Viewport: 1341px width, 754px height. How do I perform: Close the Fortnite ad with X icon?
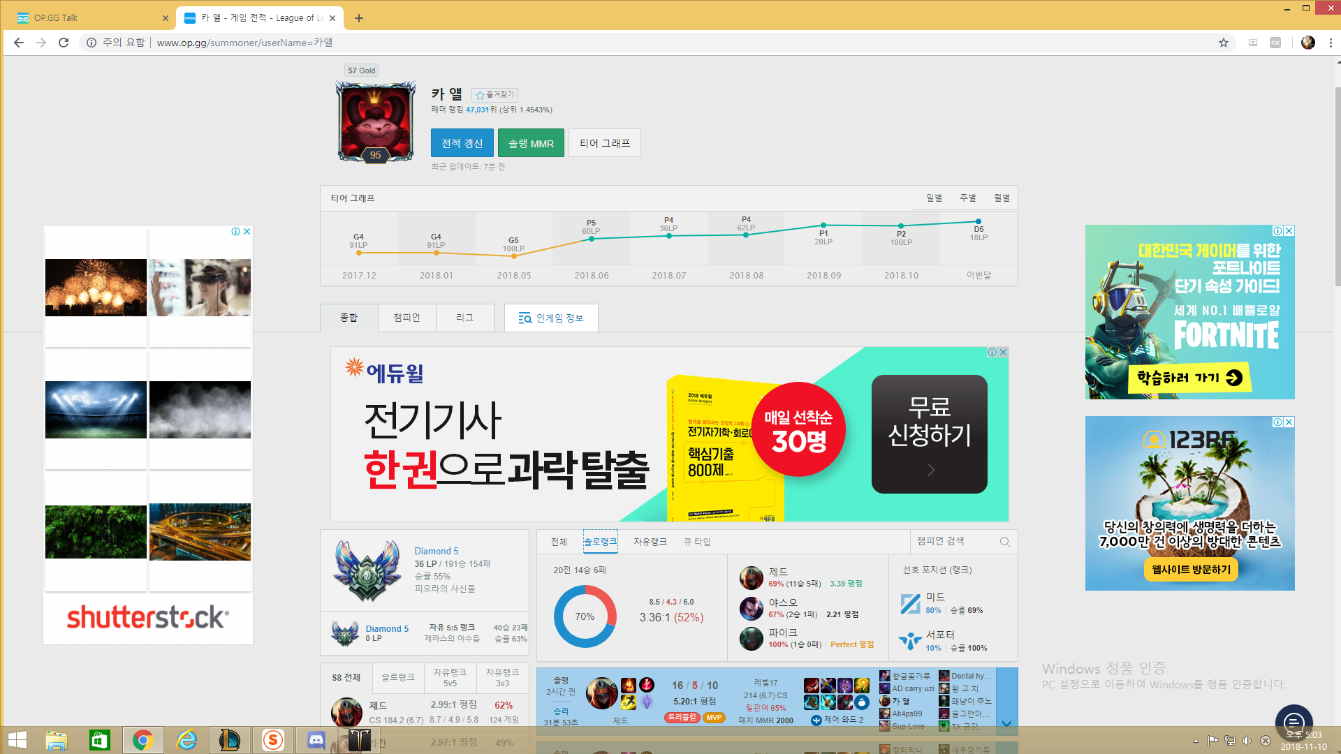click(1289, 231)
